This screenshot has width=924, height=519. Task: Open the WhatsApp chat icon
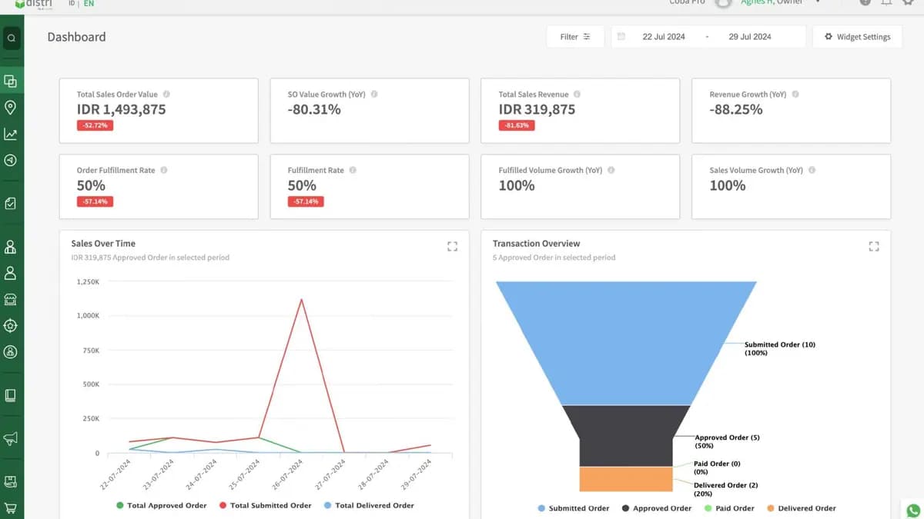[913, 510]
